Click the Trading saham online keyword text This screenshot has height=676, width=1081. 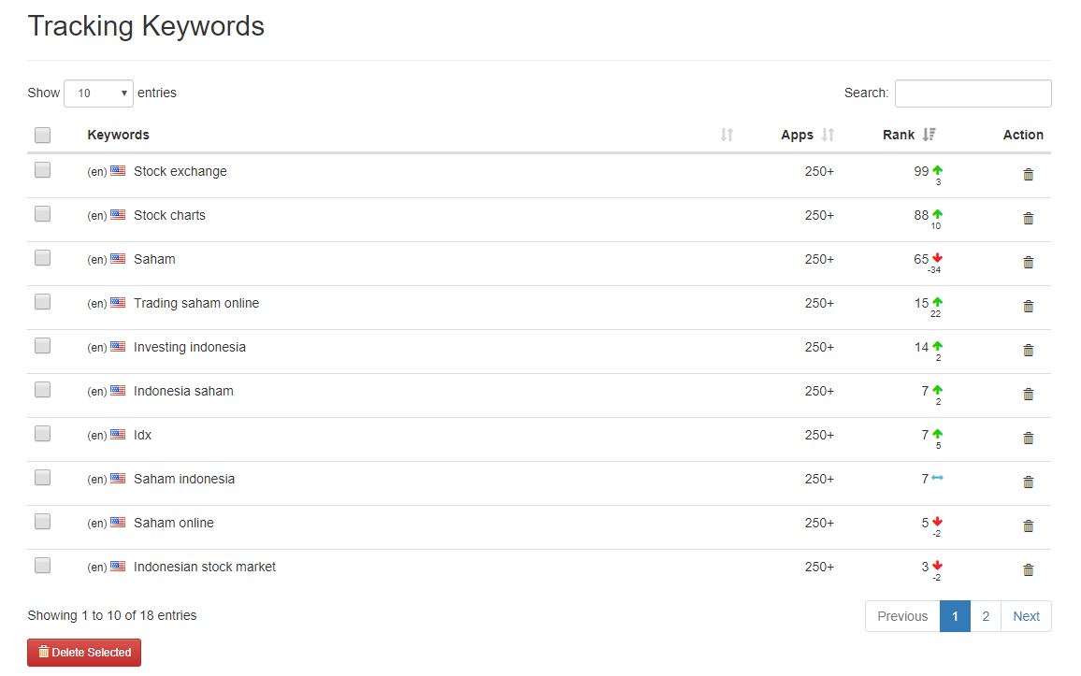pos(196,303)
